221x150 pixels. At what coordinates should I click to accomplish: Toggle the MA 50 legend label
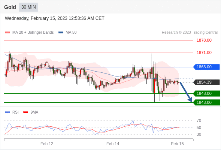71,33
